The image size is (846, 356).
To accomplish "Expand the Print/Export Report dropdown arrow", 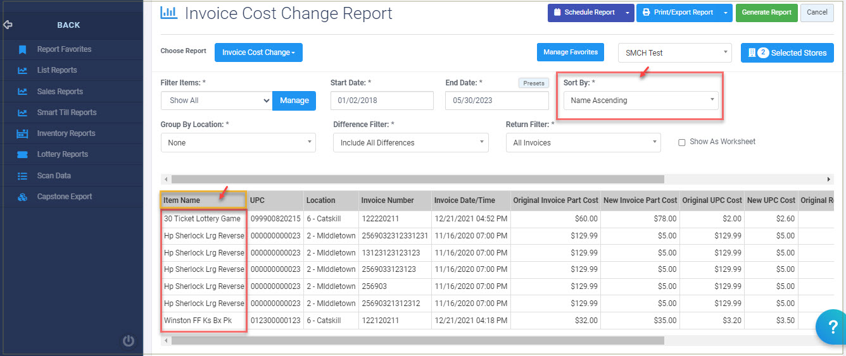I will coord(726,13).
